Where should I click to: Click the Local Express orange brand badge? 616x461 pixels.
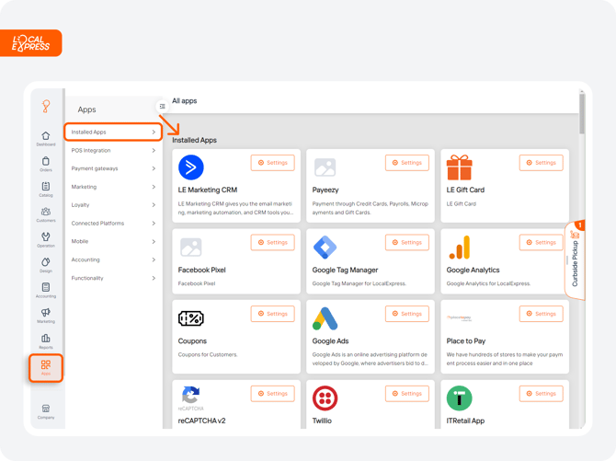point(31,43)
